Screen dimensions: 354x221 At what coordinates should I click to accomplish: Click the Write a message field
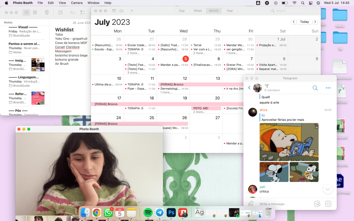pyautogui.click(x=283, y=204)
